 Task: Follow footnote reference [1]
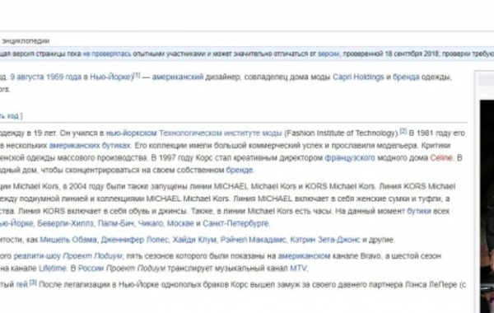137,75
